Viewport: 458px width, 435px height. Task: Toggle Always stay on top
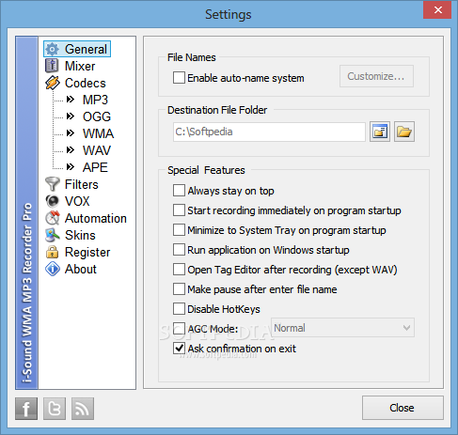point(179,191)
